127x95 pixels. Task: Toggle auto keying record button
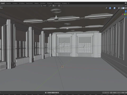tap(46, 93)
